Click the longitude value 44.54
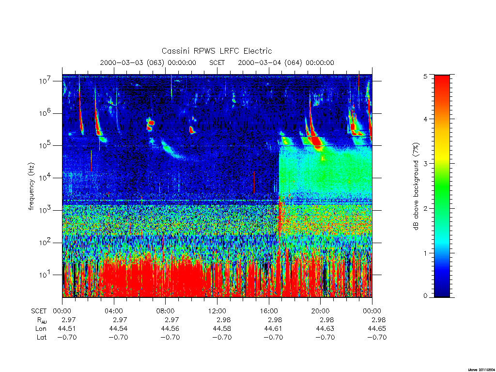Screen dimensions: 496x372 118,329
